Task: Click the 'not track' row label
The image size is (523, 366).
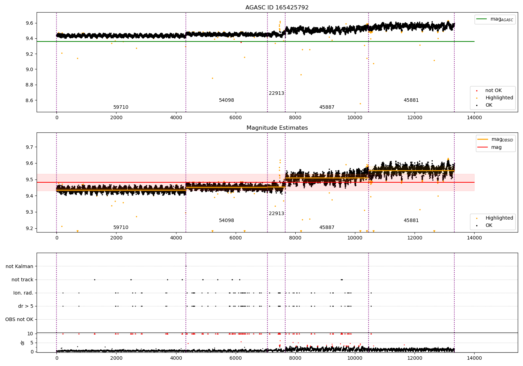Action: pos(22,280)
